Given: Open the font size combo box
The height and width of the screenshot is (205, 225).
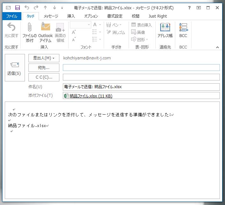Looking at the screenshot, I should pos(80,25).
